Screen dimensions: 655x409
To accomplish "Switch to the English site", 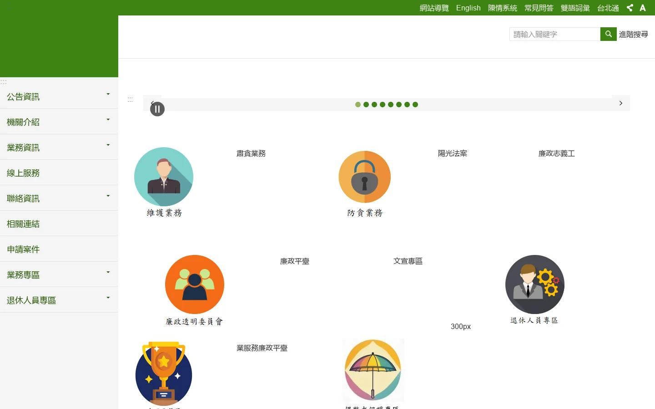I will coord(468,8).
